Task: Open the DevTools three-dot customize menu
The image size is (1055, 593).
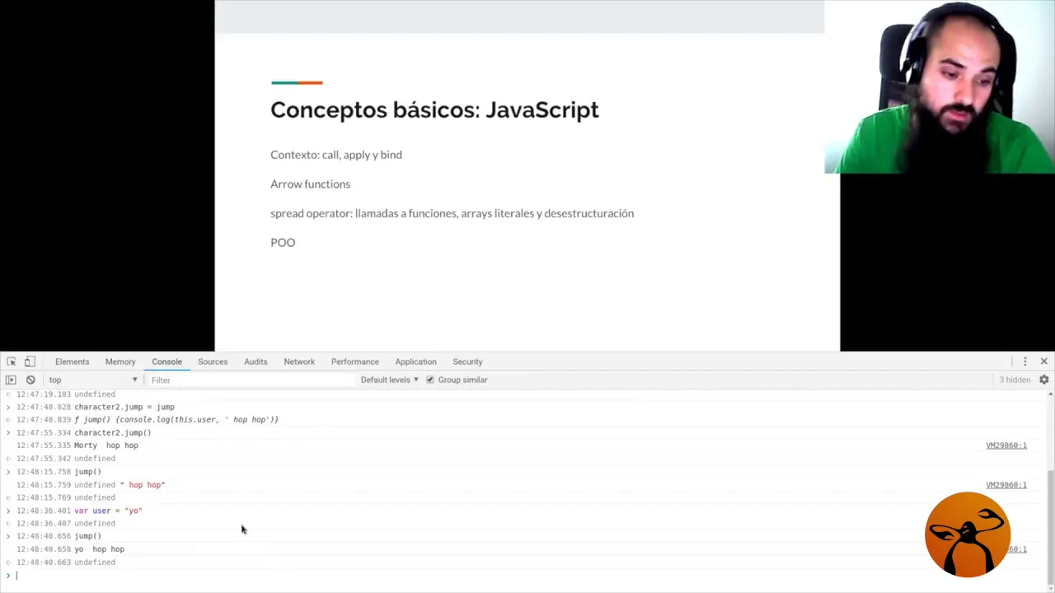Action: pyautogui.click(x=1025, y=362)
